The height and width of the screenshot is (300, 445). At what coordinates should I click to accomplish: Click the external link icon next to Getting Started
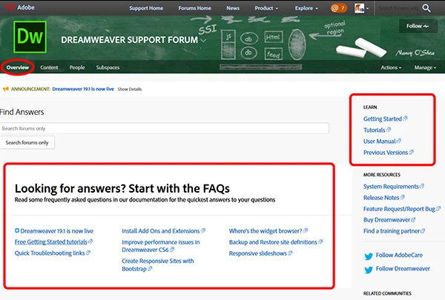tap(405, 119)
